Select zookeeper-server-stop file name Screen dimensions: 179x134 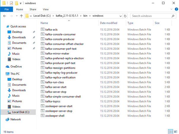[59, 111]
